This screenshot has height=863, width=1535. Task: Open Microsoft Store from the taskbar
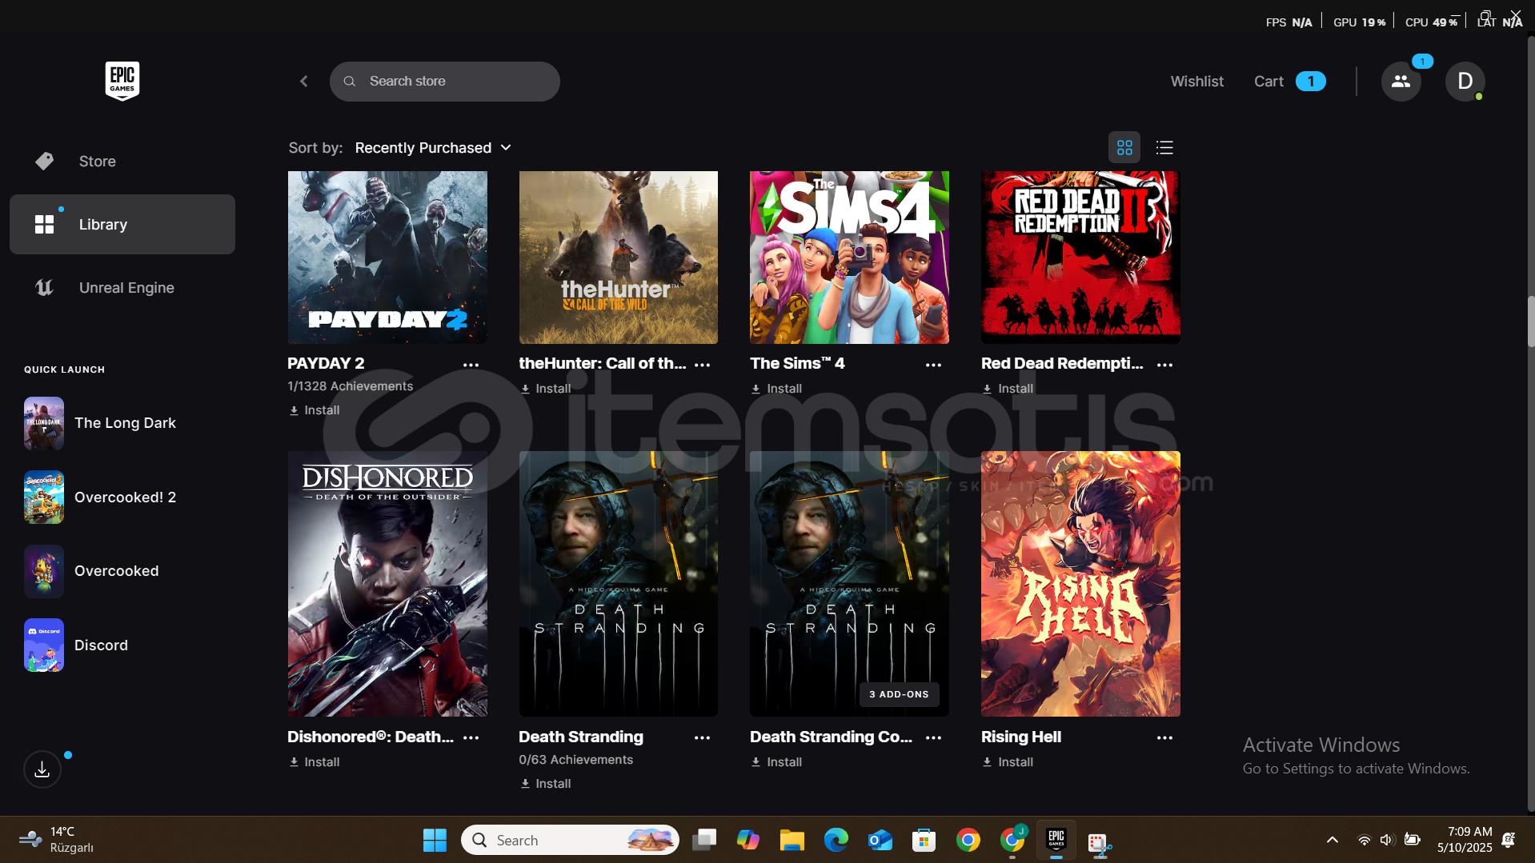point(924,840)
